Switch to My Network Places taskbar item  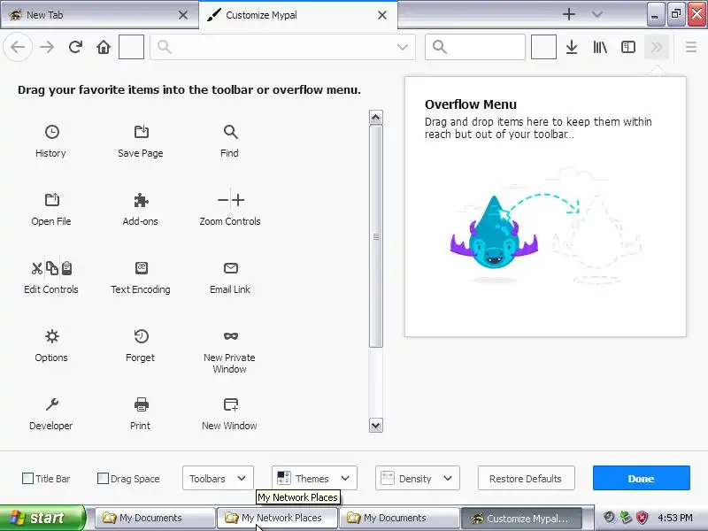pyautogui.click(x=277, y=518)
